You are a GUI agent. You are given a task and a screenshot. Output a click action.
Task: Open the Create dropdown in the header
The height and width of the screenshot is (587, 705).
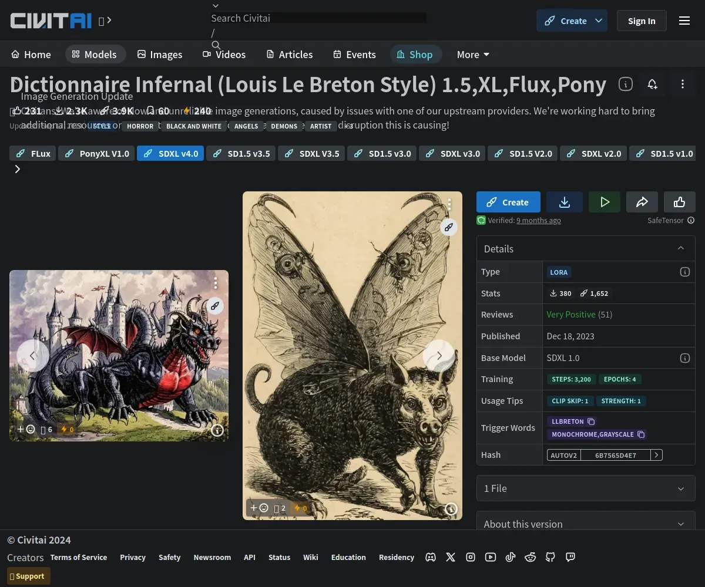pos(599,21)
